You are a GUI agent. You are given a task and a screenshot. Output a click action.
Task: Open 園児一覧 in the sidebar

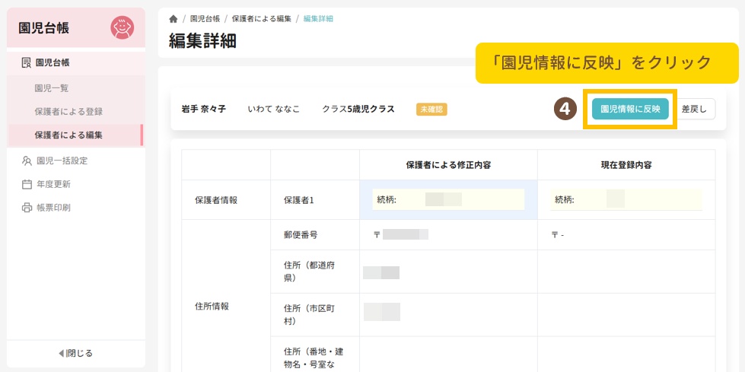52,88
